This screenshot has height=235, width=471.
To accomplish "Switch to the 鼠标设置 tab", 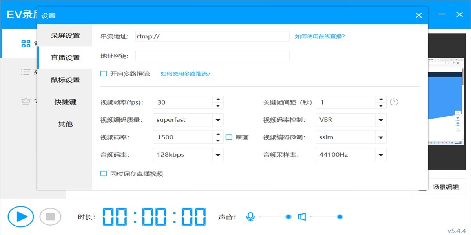I will pyautogui.click(x=65, y=80).
